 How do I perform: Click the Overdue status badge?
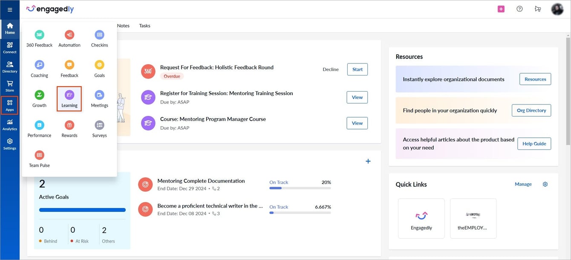coord(172,76)
